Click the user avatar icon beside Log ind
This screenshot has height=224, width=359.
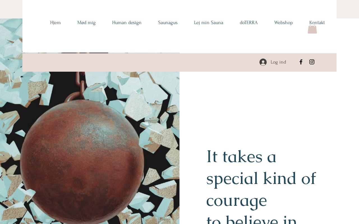(263, 62)
